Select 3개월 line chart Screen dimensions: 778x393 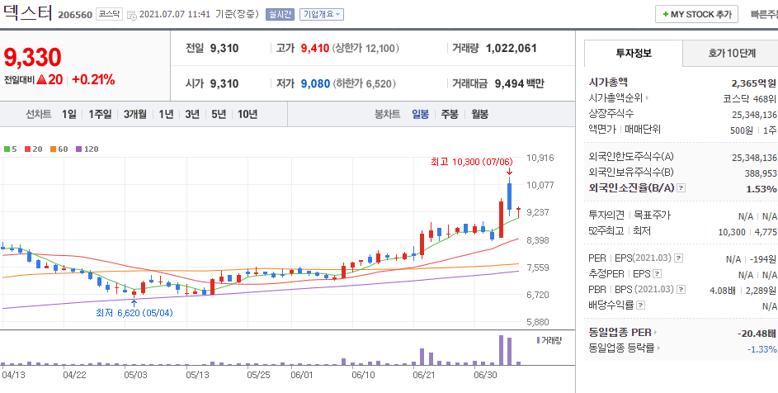(135, 114)
